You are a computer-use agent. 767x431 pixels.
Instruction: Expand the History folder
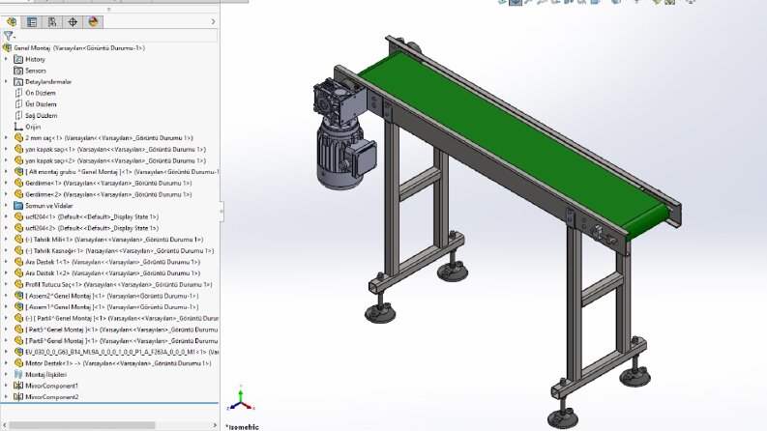point(6,59)
